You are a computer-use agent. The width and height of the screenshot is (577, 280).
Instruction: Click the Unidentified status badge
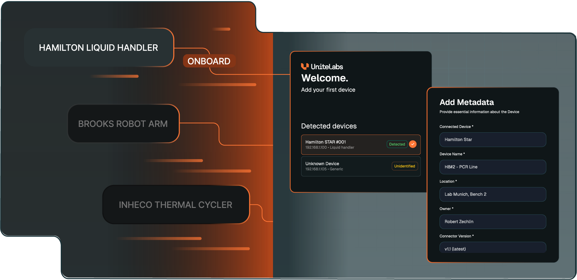[x=405, y=166]
